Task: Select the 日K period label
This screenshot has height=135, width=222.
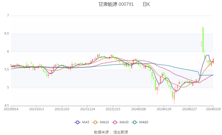Action: coord(146,4)
